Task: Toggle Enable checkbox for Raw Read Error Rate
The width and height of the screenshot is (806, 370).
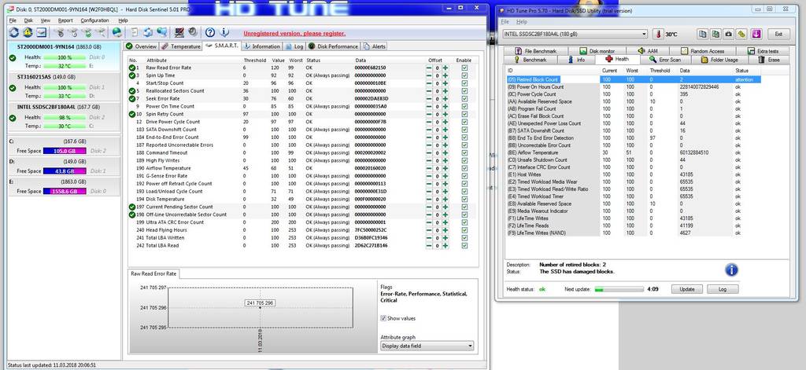Action: click(464, 68)
